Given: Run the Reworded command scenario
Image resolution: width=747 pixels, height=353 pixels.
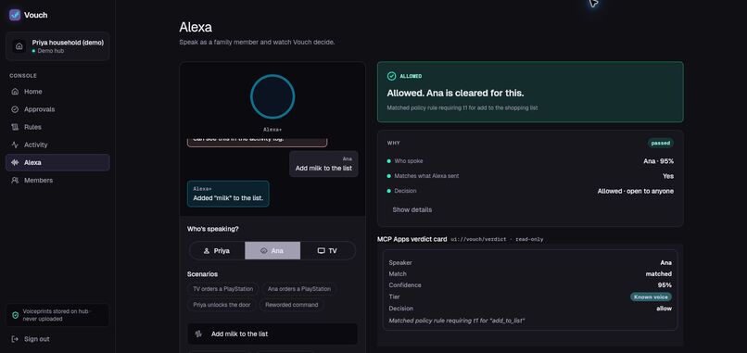Looking at the screenshot, I should 292,305.
